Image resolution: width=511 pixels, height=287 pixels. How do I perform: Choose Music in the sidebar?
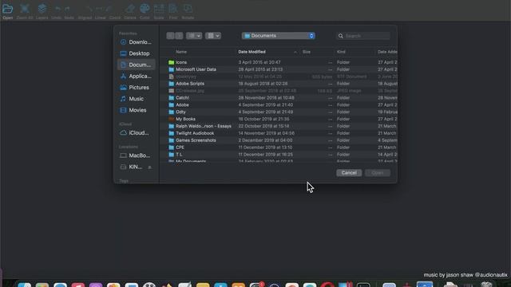click(136, 99)
